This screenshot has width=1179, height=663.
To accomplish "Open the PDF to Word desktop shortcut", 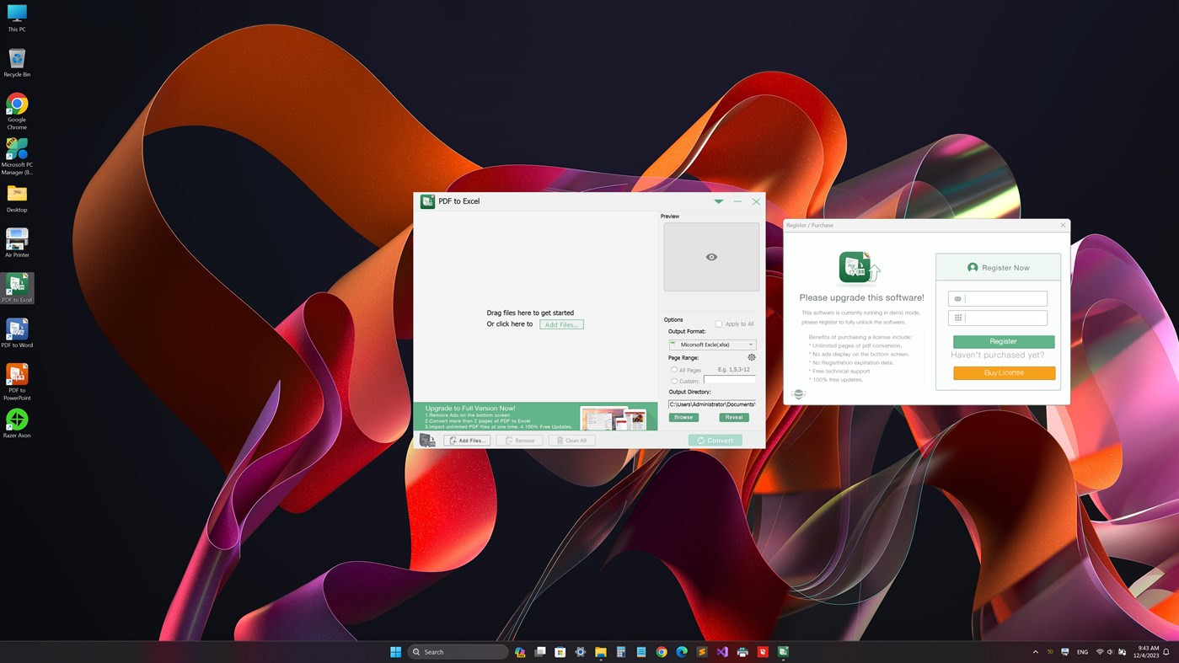I will [17, 333].
